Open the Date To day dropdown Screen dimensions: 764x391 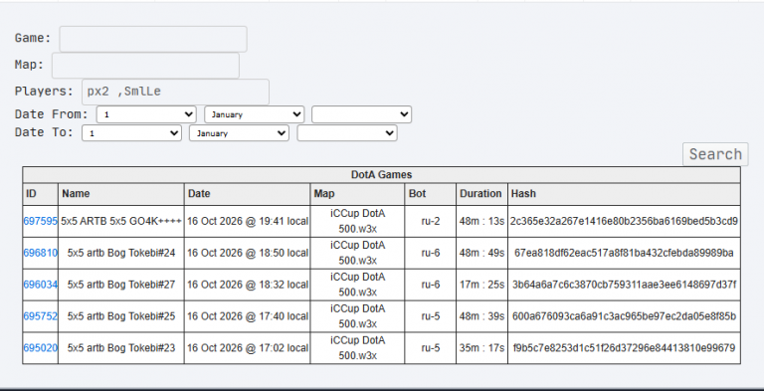[131, 133]
